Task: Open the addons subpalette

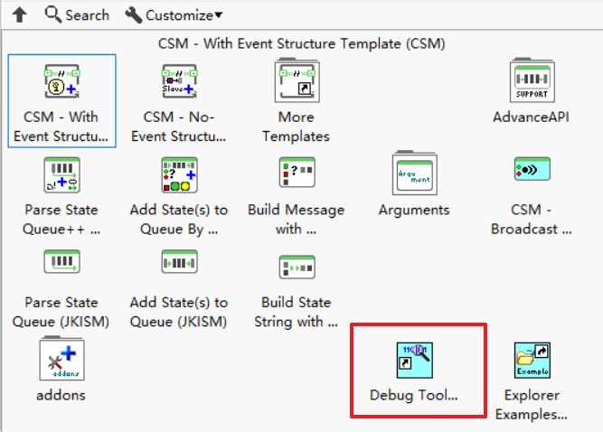Action: (x=61, y=358)
